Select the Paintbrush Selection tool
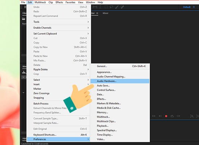 point(117,7)
